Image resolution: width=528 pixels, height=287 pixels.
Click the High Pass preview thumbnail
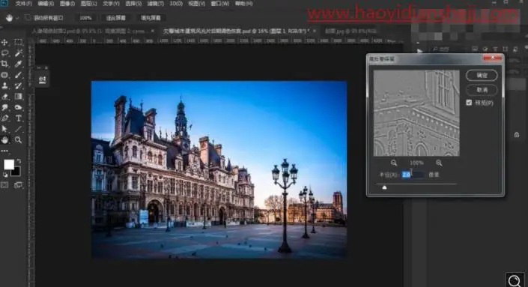(416, 113)
